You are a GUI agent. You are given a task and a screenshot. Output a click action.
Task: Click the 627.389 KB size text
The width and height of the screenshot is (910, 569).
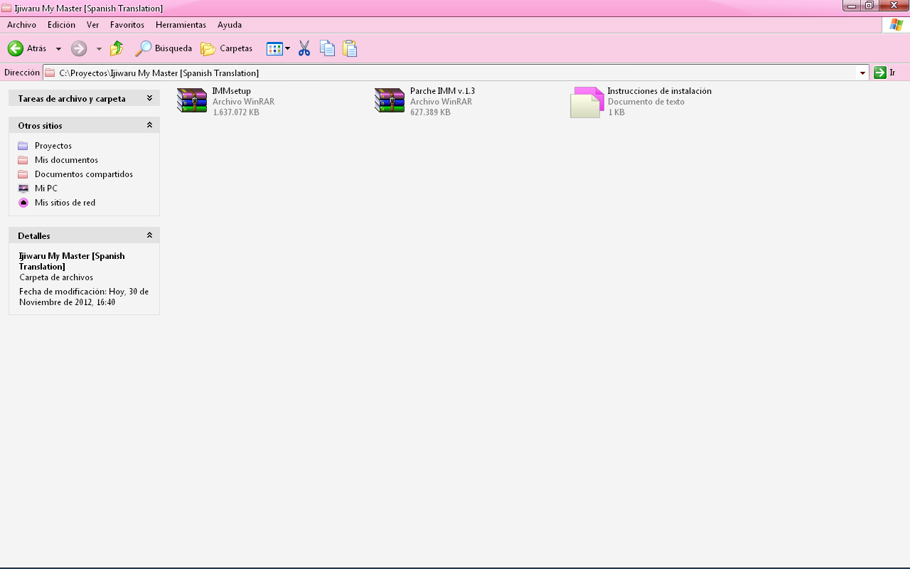tap(430, 112)
